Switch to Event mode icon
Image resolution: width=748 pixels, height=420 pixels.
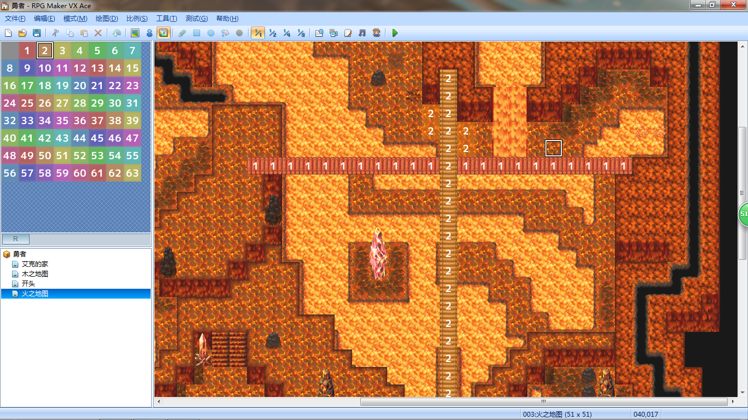click(x=149, y=33)
